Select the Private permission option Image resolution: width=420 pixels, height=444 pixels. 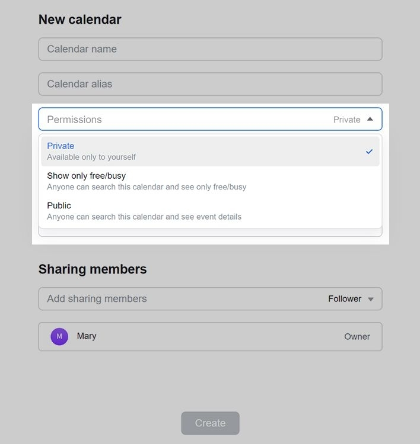point(61,146)
